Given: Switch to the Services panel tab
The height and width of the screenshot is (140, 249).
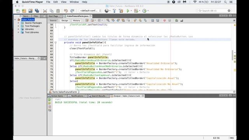Looking at the screenshot, I should [x=27, y=16].
